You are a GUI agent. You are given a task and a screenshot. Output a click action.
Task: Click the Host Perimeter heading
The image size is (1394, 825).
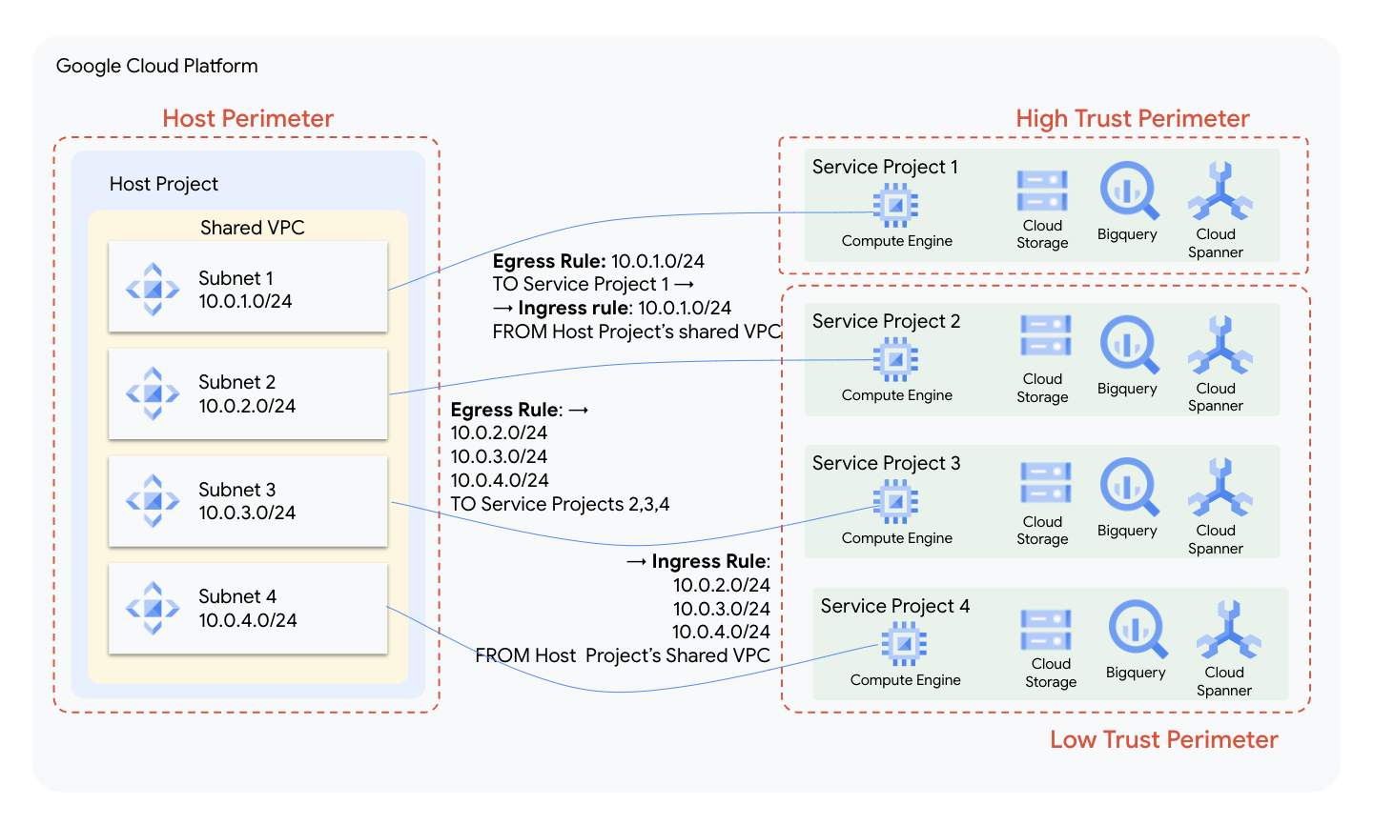(248, 118)
